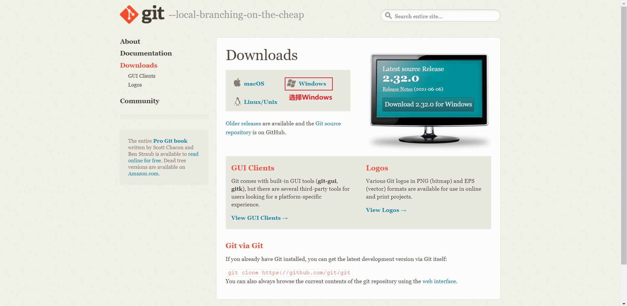Follow the Older releases link
This screenshot has height=306, width=627.
point(243,123)
